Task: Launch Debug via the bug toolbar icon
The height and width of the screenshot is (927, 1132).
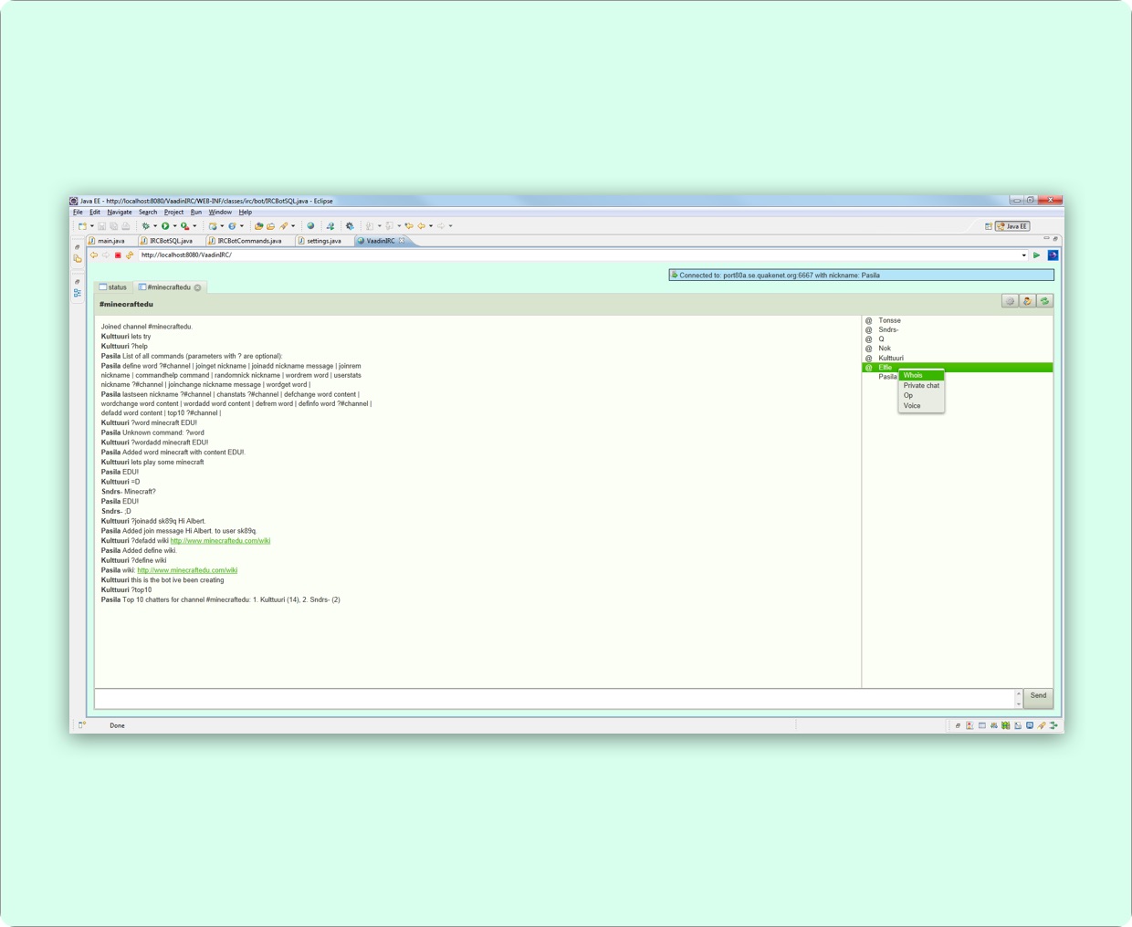Action: click(x=145, y=226)
